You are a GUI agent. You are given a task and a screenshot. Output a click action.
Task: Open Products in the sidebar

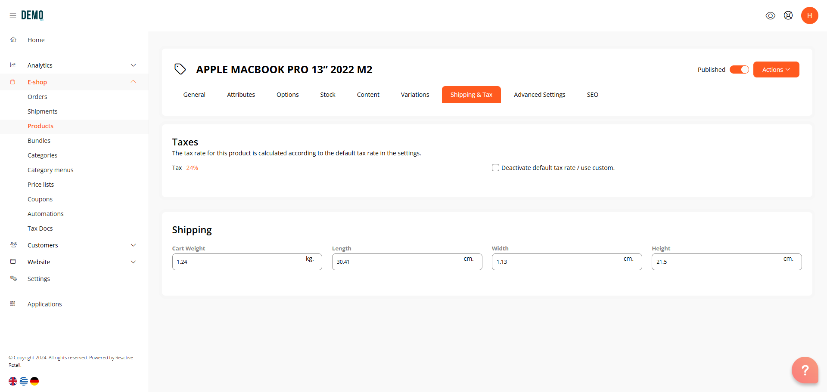40,126
